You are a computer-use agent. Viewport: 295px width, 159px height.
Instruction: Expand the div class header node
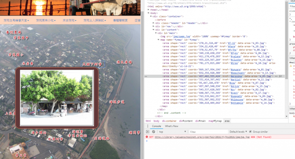point(153,23)
